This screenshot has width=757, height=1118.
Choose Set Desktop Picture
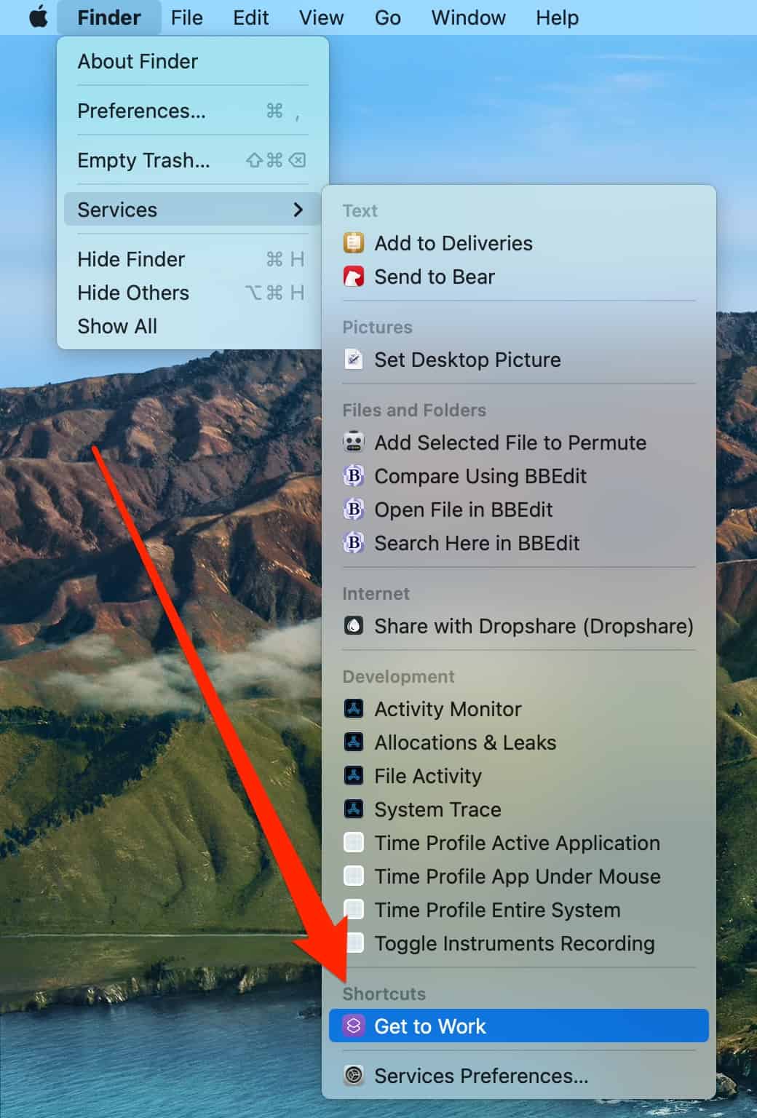518,360
